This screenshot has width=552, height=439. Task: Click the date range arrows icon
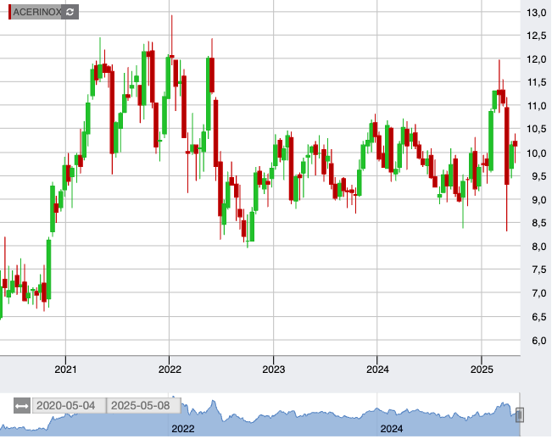(x=22, y=406)
